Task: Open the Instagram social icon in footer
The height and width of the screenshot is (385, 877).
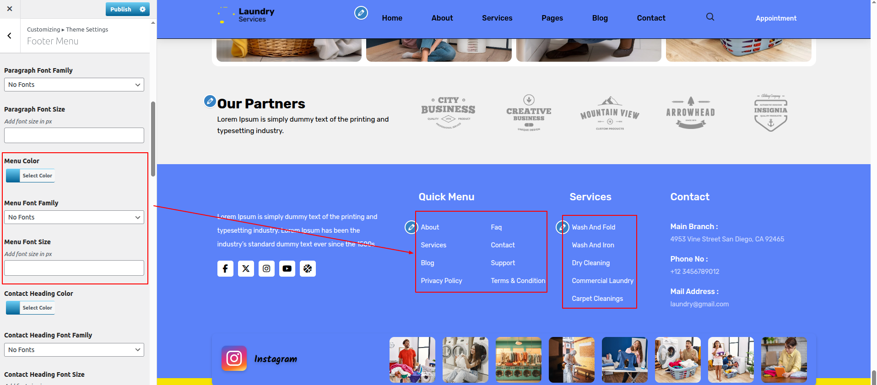Action: click(x=266, y=268)
